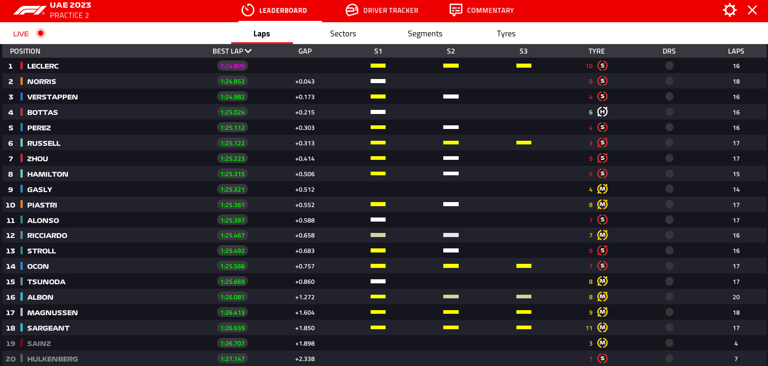The height and width of the screenshot is (366, 768).
Task: Click Leclerc's purple 1:24.809 best lap
Action: (x=233, y=66)
